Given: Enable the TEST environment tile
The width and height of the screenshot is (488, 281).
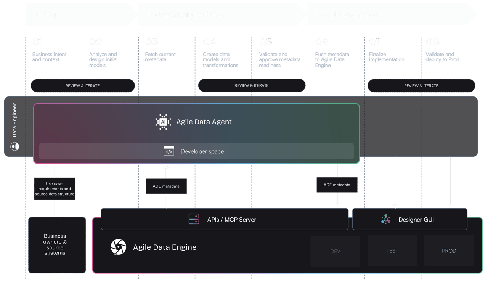Looking at the screenshot, I should [392, 250].
